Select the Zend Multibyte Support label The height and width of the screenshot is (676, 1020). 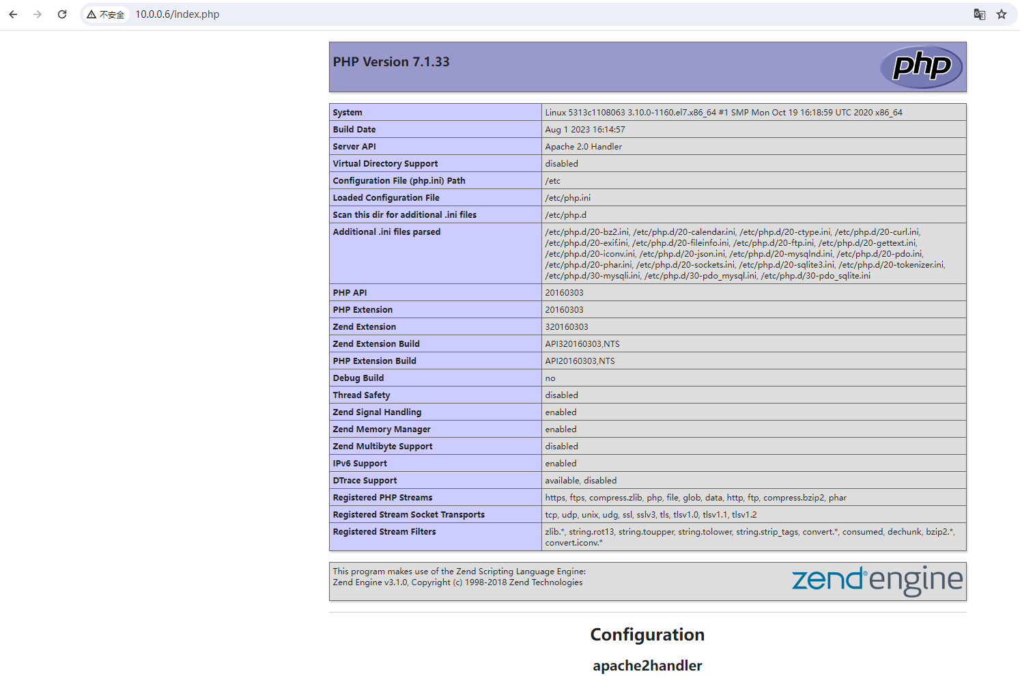click(383, 447)
